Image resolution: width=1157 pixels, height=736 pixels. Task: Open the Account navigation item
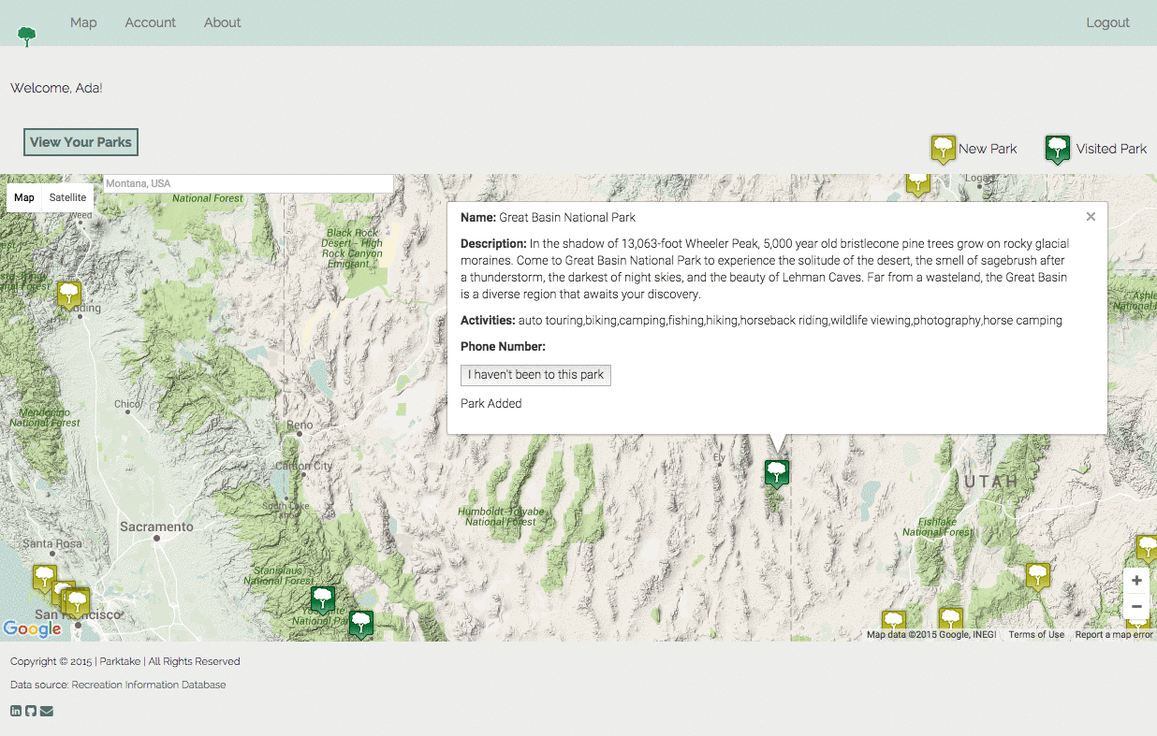151,22
